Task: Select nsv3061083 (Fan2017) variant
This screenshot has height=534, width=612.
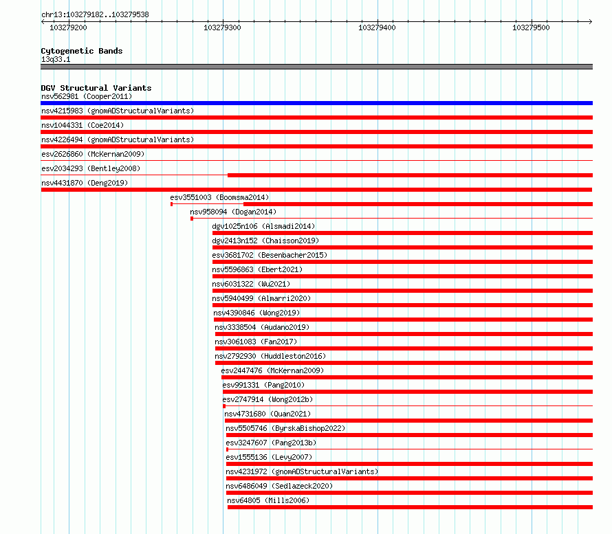Action: click(x=256, y=342)
